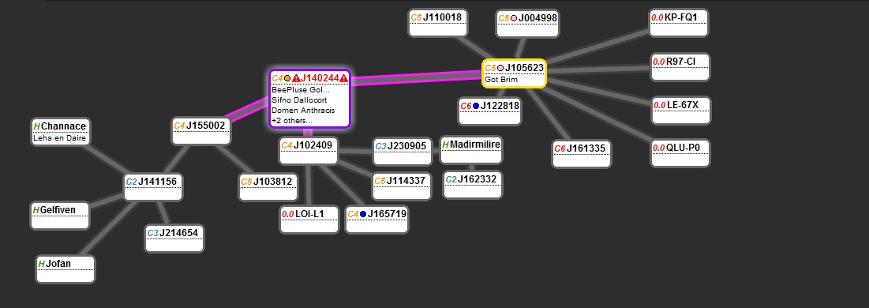
Task: Click the blue effect dot on J122818
Action: [475, 106]
